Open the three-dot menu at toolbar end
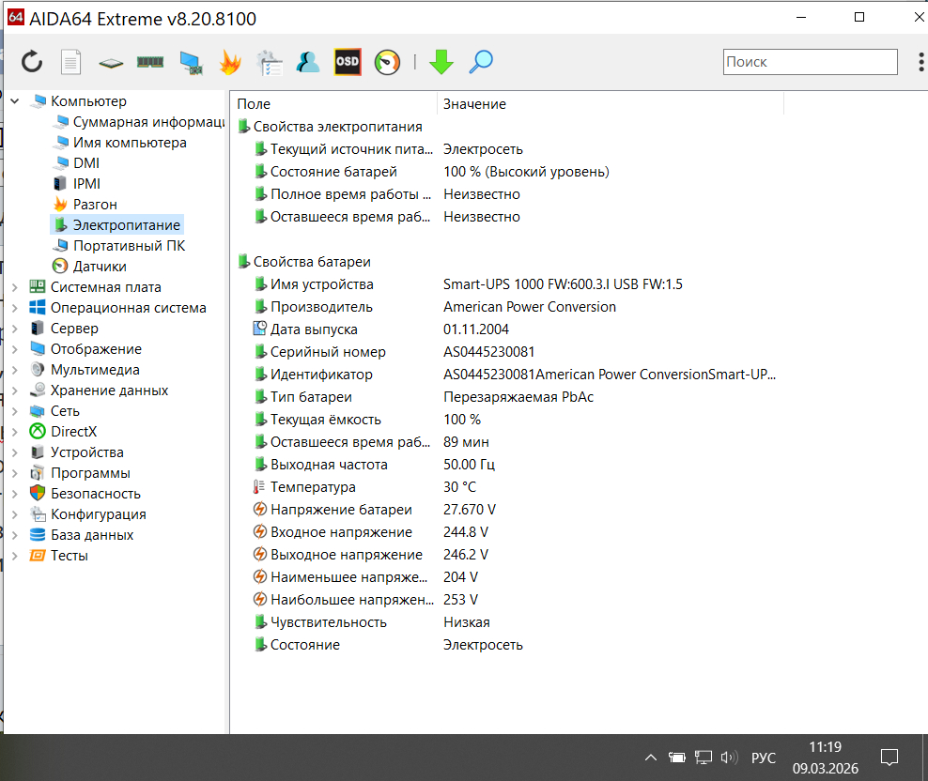The width and height of the screenshot is (928, 781). (x=920, y=62)
